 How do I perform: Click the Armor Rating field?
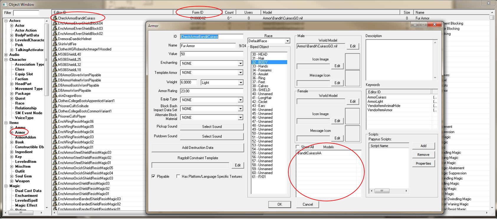[212, 91]
